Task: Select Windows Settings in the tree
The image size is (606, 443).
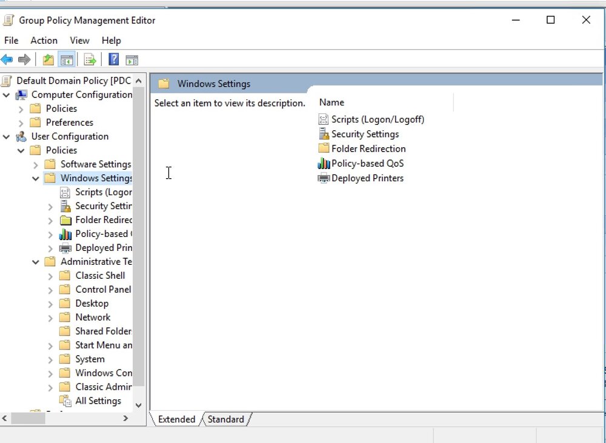Action: [x=96, y=178]
